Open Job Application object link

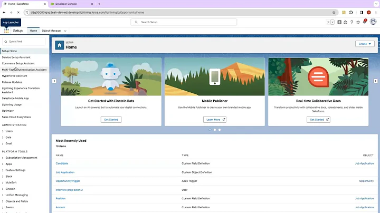[65, 172]
